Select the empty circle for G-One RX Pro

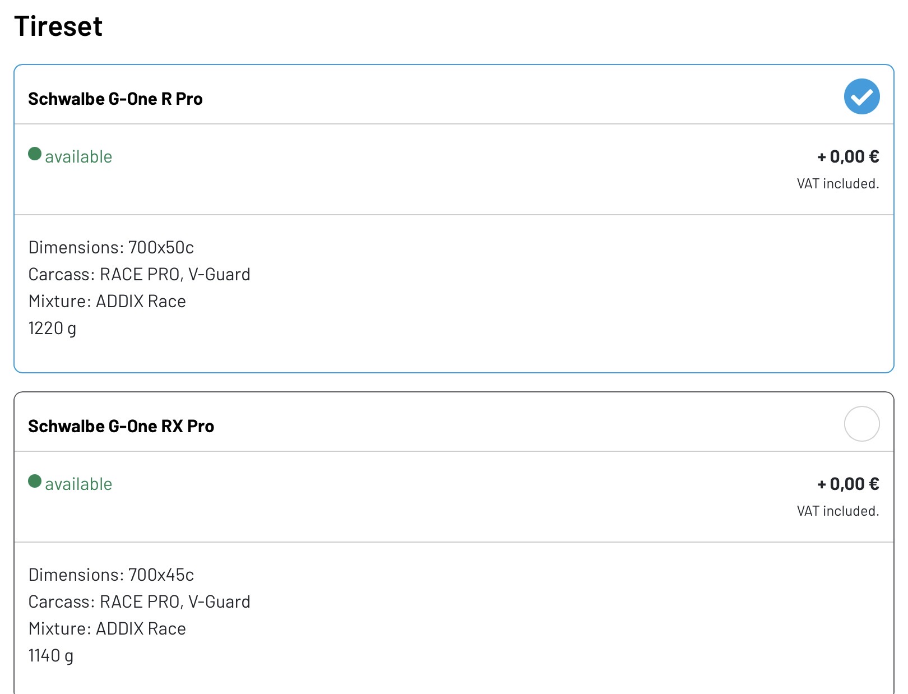[x=861, y=424]
